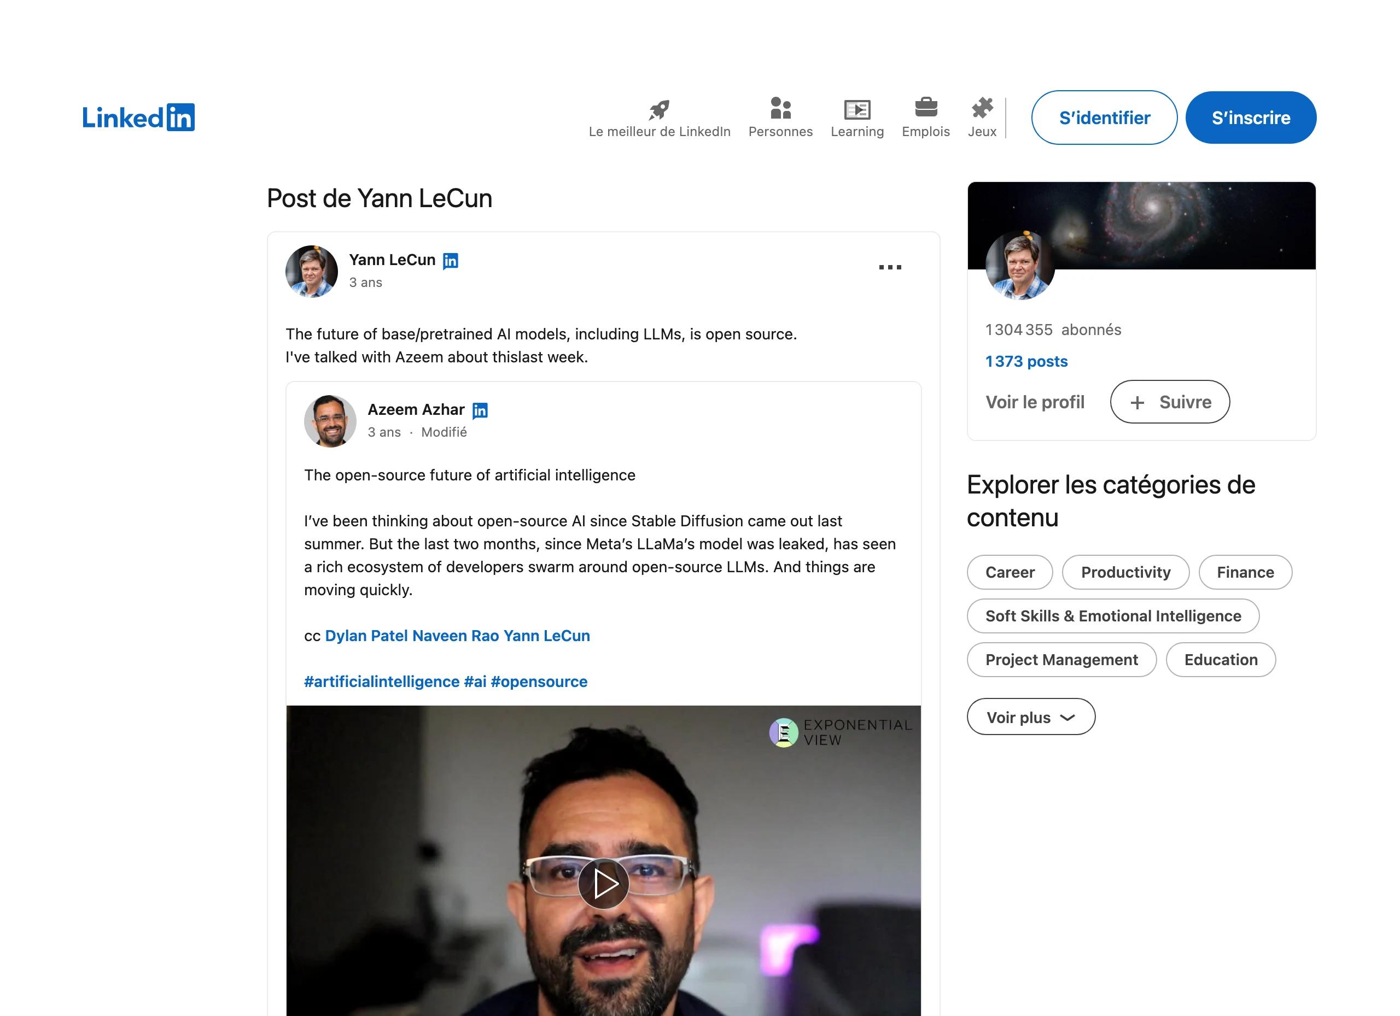
Task: Open the Naveen Rao mention
Action: click(456, 636)
